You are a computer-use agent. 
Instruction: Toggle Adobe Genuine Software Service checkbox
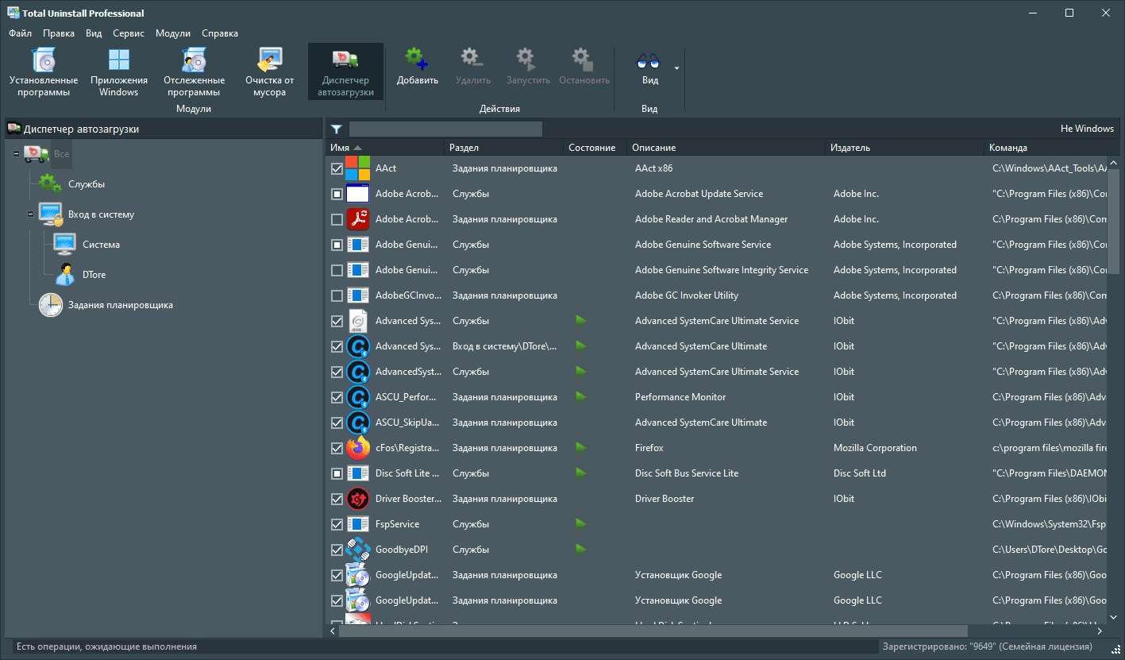(x=337, y=245)
